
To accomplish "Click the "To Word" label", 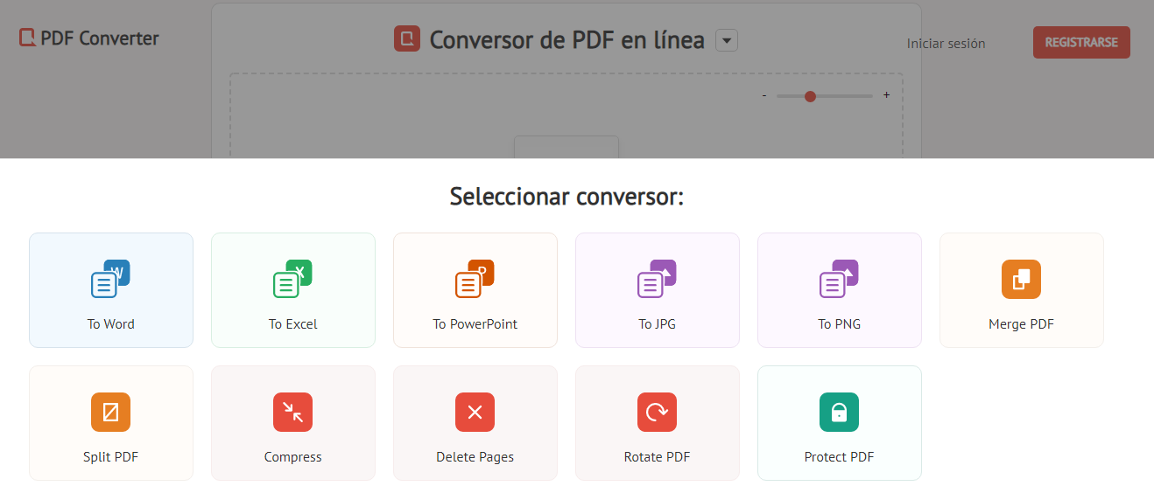I will click(x=111, y=324).
